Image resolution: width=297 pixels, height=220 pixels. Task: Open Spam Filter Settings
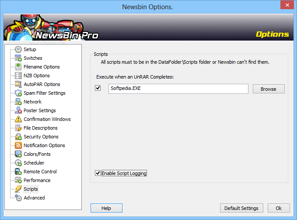click(x=44, y=93)
